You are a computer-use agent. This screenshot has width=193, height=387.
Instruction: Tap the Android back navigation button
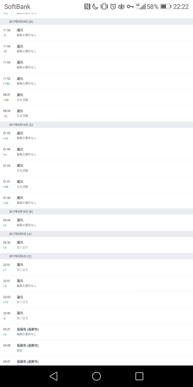(54, 376)
